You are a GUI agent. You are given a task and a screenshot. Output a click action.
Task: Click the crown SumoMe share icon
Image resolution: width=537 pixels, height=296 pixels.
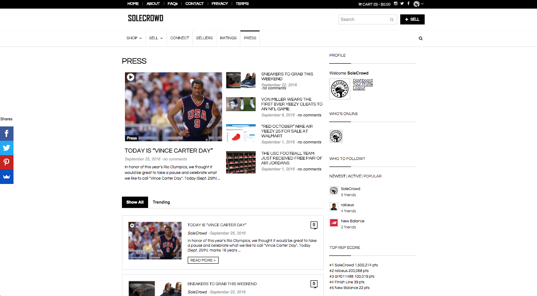(x=7, y=177)
